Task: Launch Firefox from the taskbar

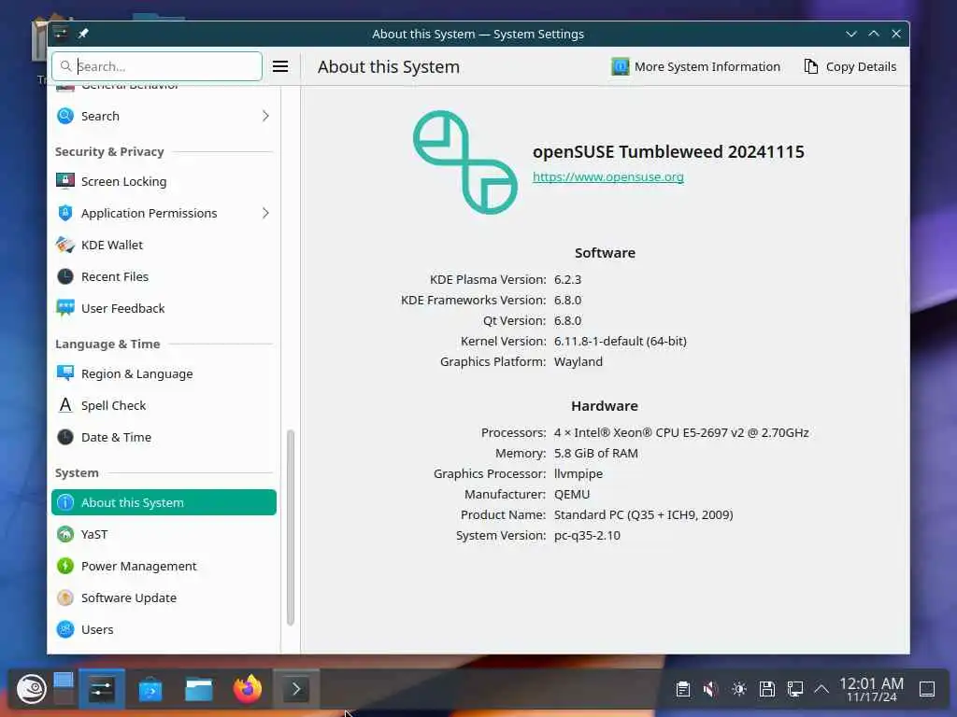Action: 247,689
